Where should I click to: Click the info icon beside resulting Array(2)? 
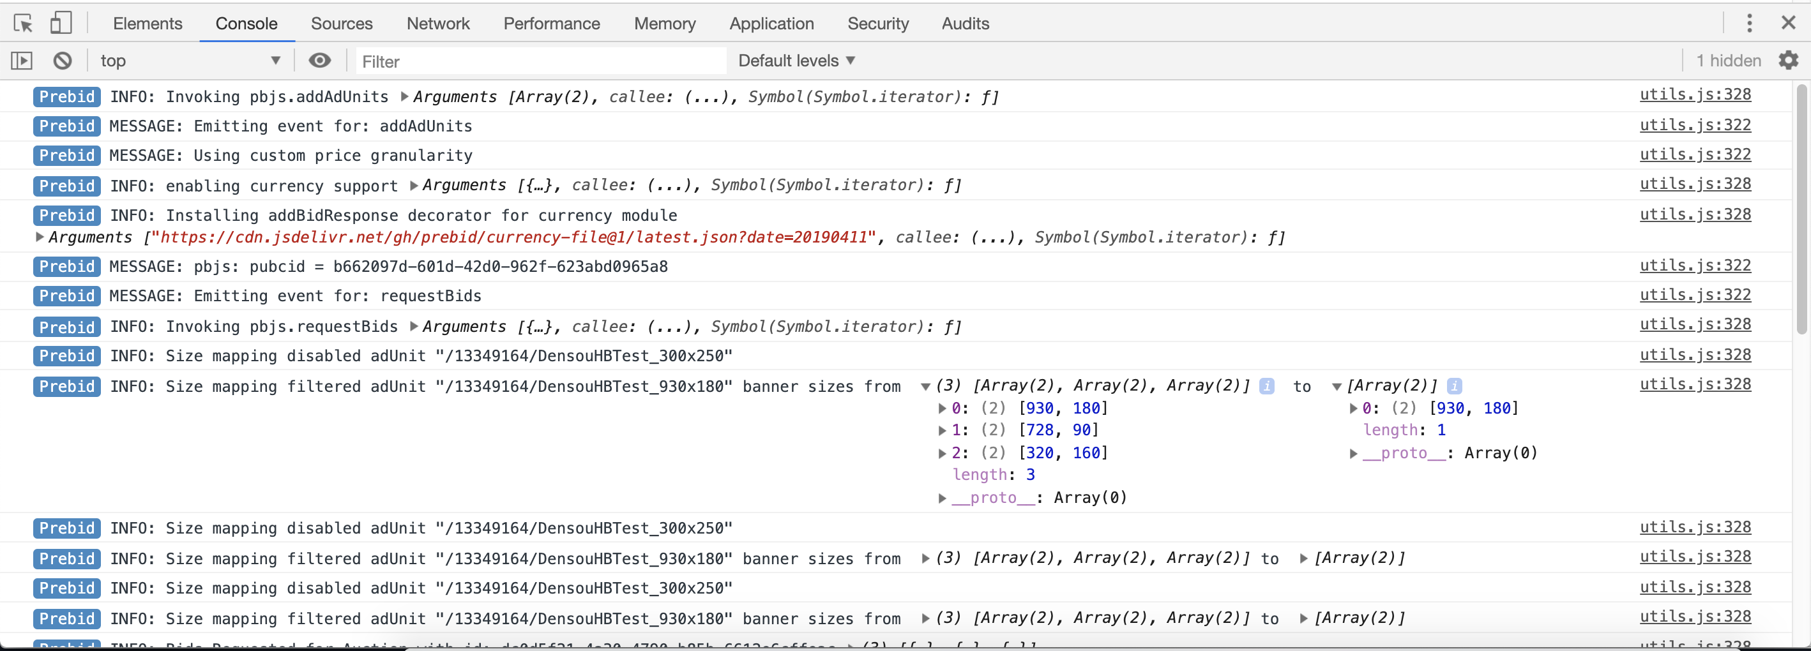1454,386
